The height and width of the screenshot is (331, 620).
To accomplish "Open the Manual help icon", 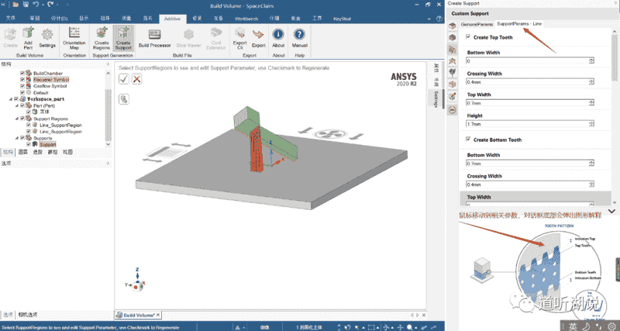I will (x=300, y=38).
